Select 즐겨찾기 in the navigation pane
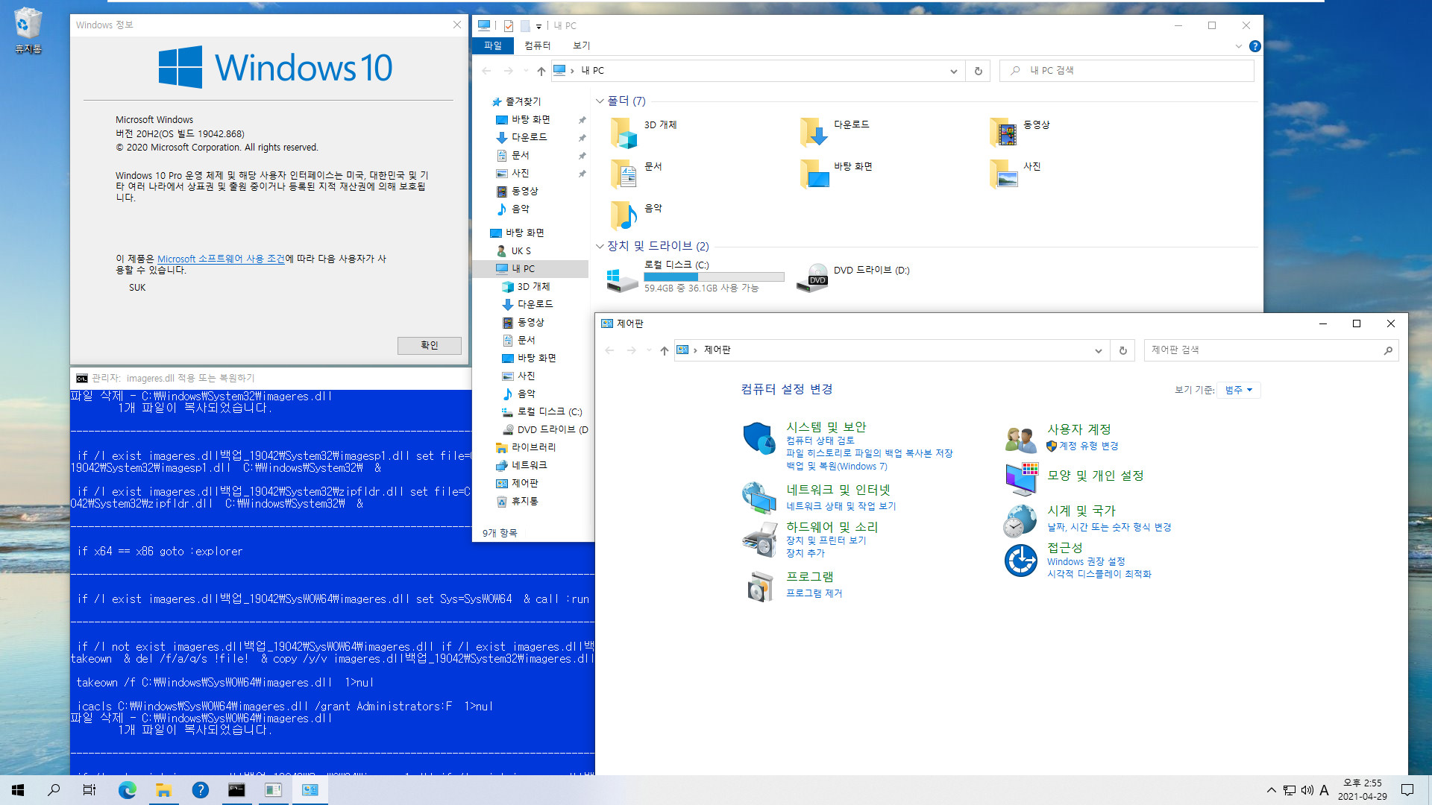This screenshot has width=1432, height=805. (515, 101)
